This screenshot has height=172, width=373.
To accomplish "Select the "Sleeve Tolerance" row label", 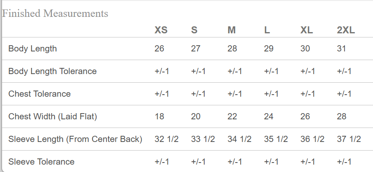I will [x=41, y=162].
